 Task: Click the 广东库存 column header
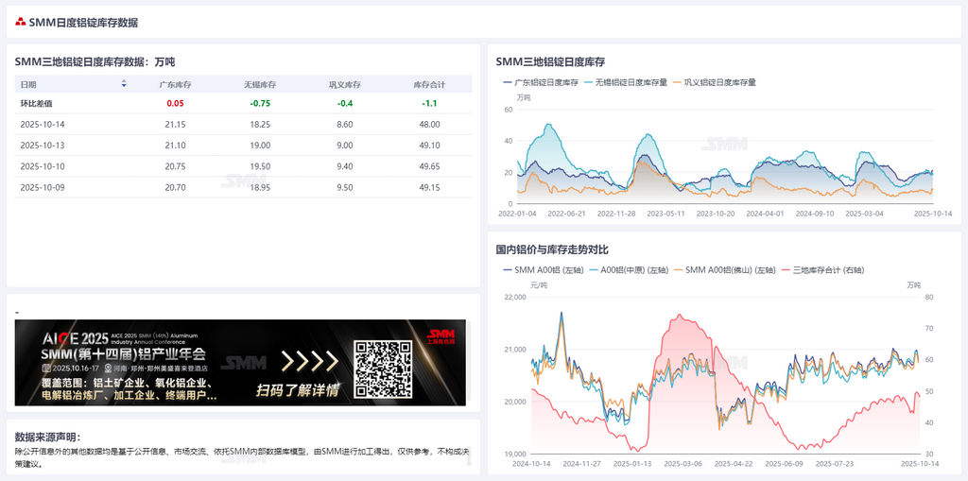(x=175, y=85)
